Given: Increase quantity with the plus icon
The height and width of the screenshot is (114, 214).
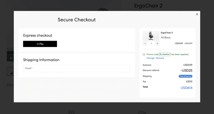Looking at the screenshot, I should 157,44.
